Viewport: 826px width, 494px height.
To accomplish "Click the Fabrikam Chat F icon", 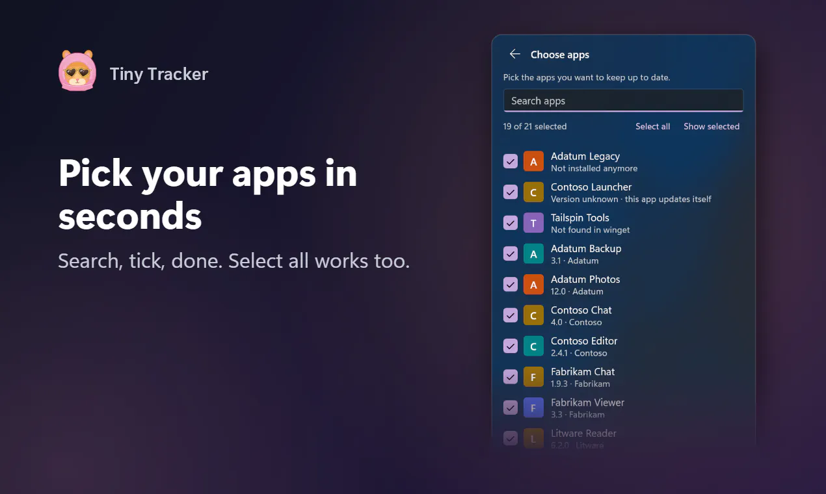I will pos(533,377).
